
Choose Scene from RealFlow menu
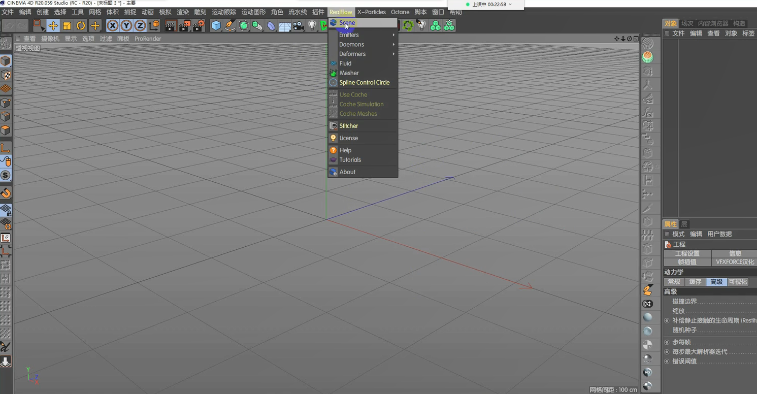[363, 23]
